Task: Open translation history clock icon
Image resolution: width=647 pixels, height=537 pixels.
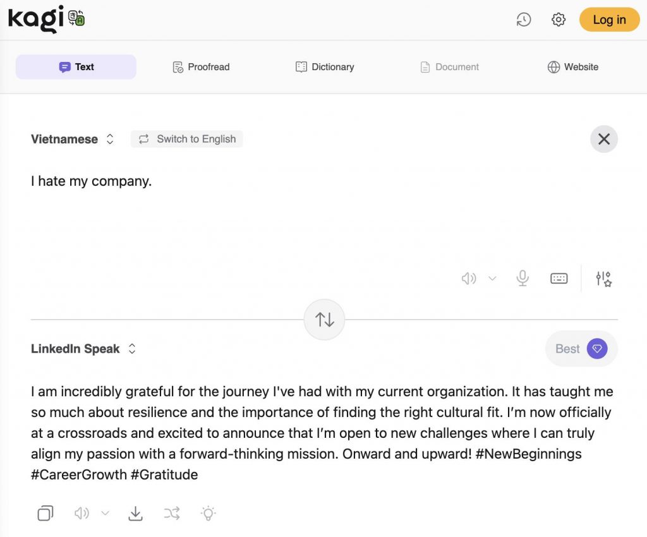Action: pos(523,20)
